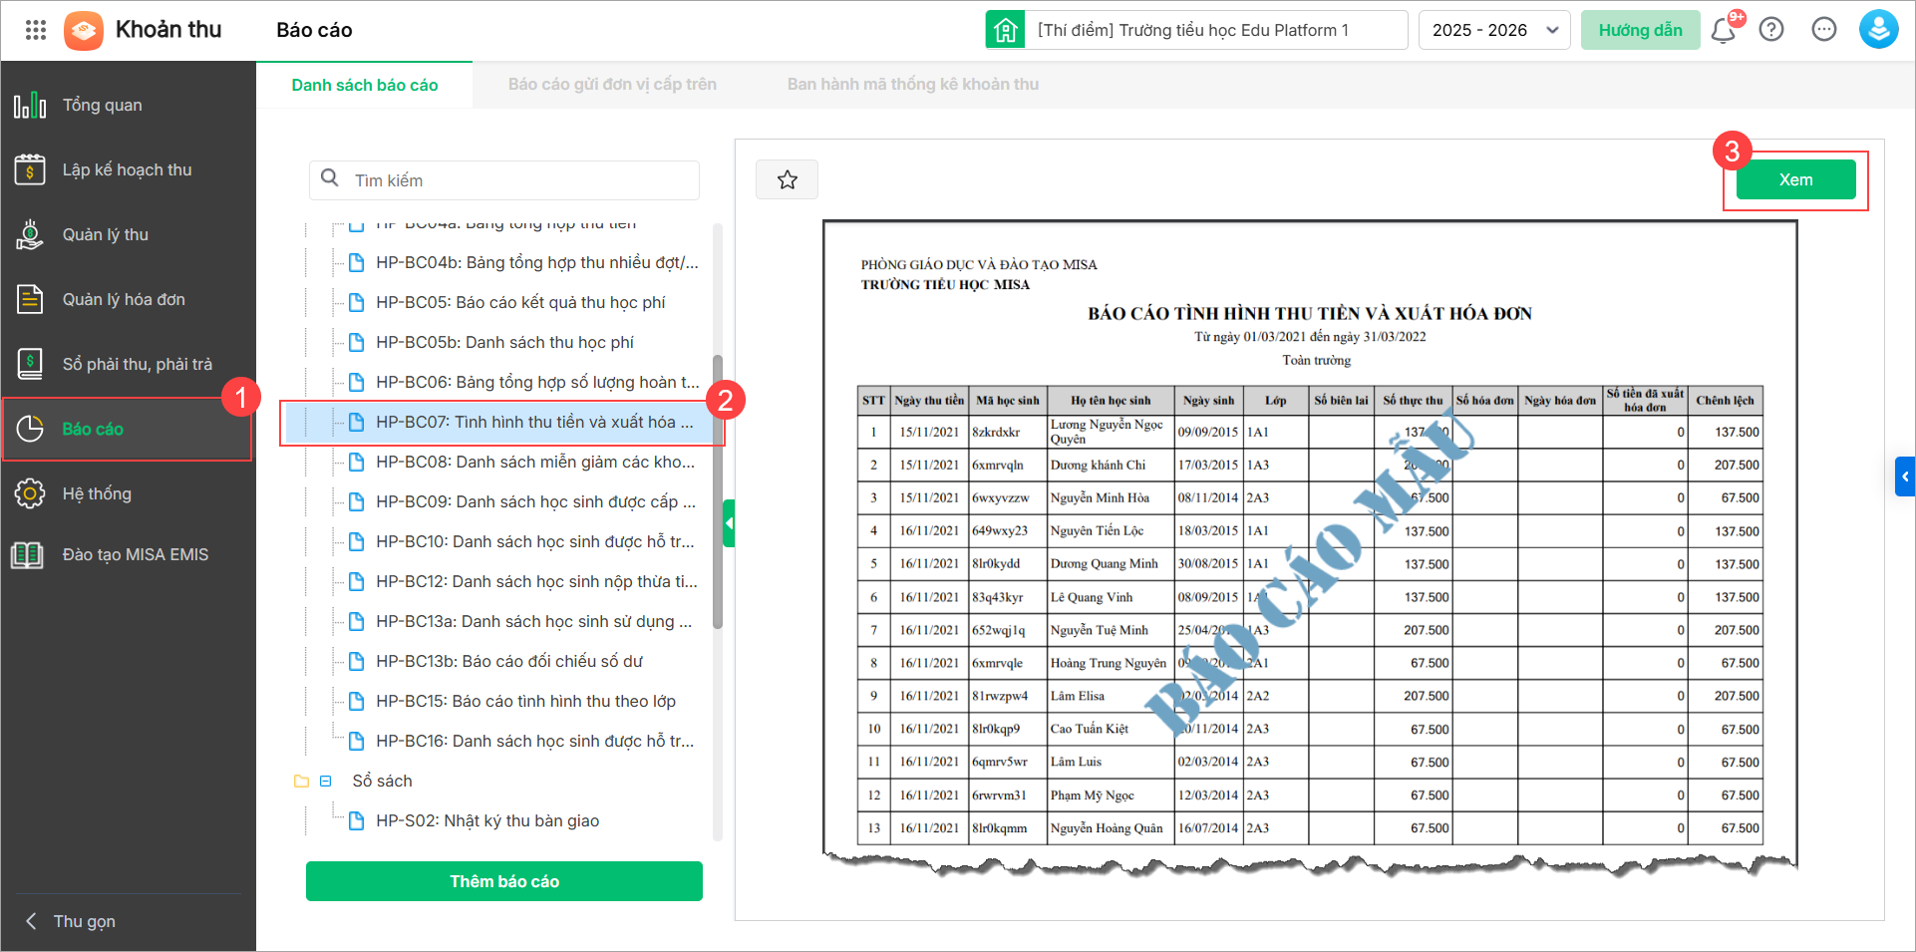Select HP-BC06: Bảng tổng hợp số lượng hoàn
The height and width of the screenshot is (952, 1916).
[x=537, y=382]
